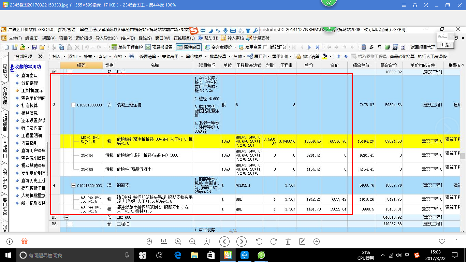
Task: Rotate image clockwise in viewer
Action: [x=273, y=242]
